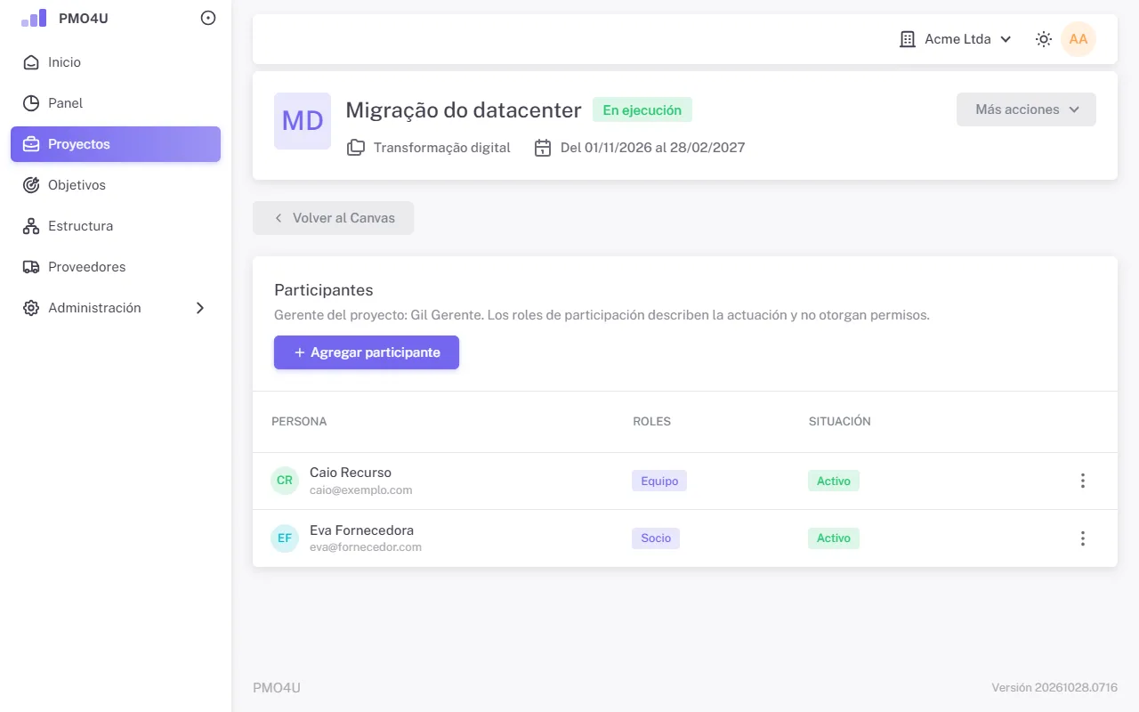
Task: Click the date range Del 01/11/2026 al 28/02/2027
Action: coord(652,148)
